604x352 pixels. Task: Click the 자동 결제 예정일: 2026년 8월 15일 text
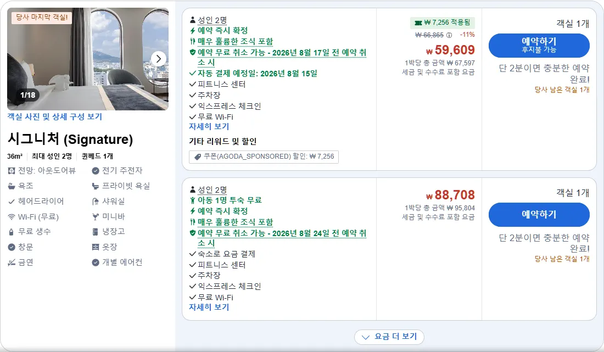[x=258, y=74]
